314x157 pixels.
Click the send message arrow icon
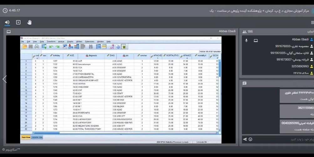[245, 139]
